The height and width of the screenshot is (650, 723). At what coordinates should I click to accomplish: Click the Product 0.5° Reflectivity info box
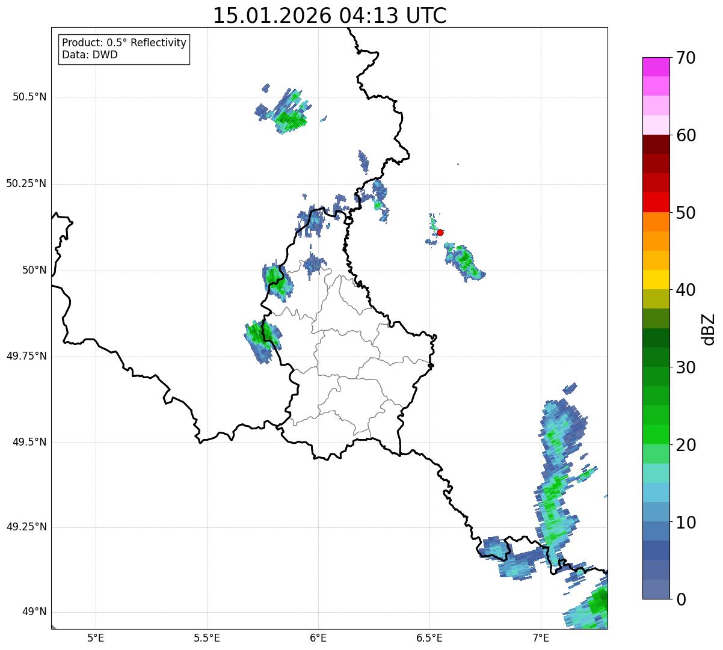click(124, 49)
